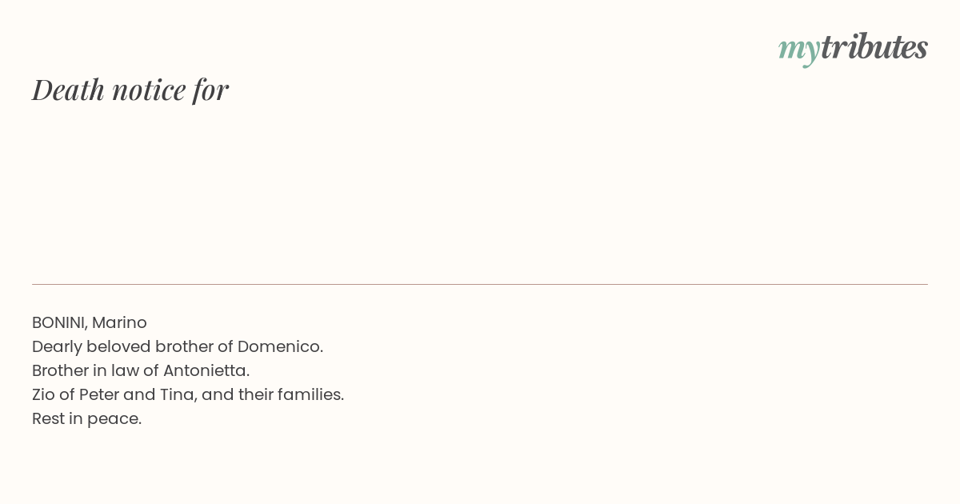This screenshot has height=504, width=960.
Task: Click the horizontal divider line
Action: [480, 284]
